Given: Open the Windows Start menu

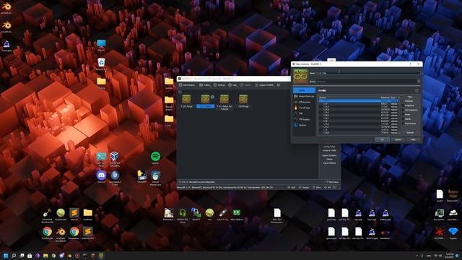Looking at the screenshot, I should tap(5, 256).
